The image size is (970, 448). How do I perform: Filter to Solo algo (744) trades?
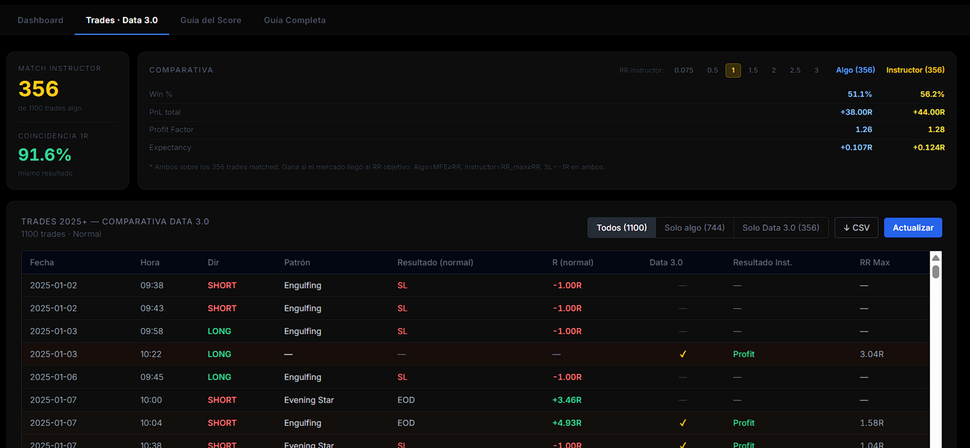pyautogui.click(x=695, y=227)
